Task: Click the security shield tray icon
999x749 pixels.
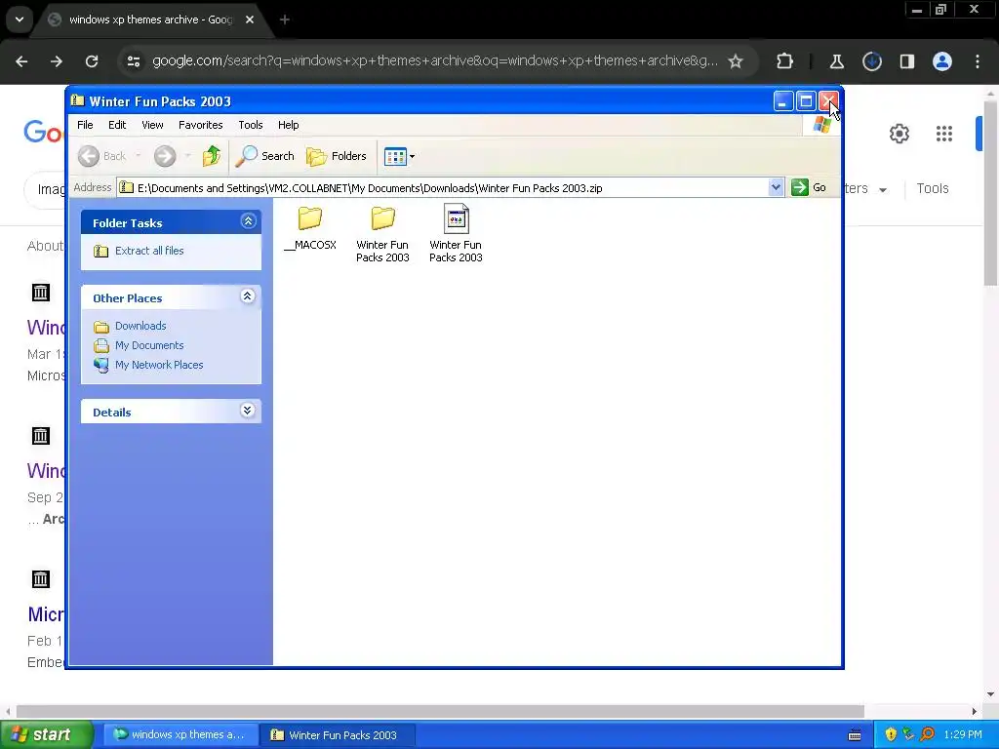Action: coord(891,734)
